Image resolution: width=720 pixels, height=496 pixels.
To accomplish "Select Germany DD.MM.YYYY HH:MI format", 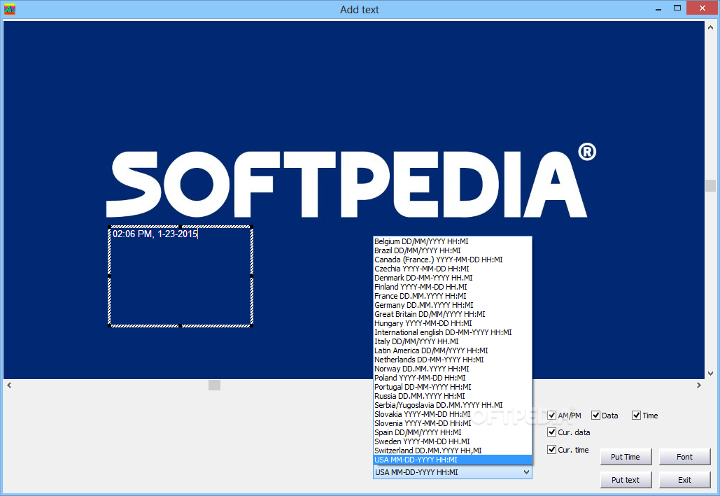I will click(452, 306).
